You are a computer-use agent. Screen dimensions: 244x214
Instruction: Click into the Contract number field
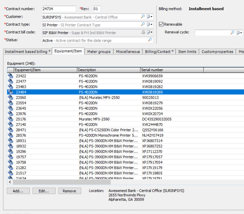[x=59, y=9]
